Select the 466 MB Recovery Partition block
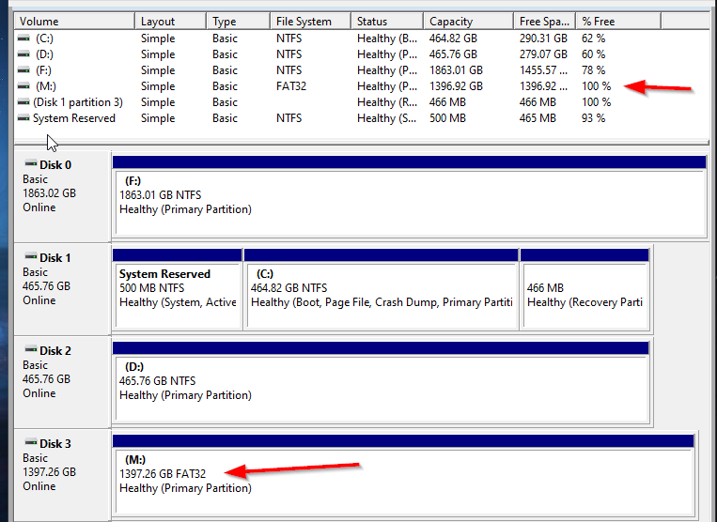717x522 pixels. pos(585,289)
